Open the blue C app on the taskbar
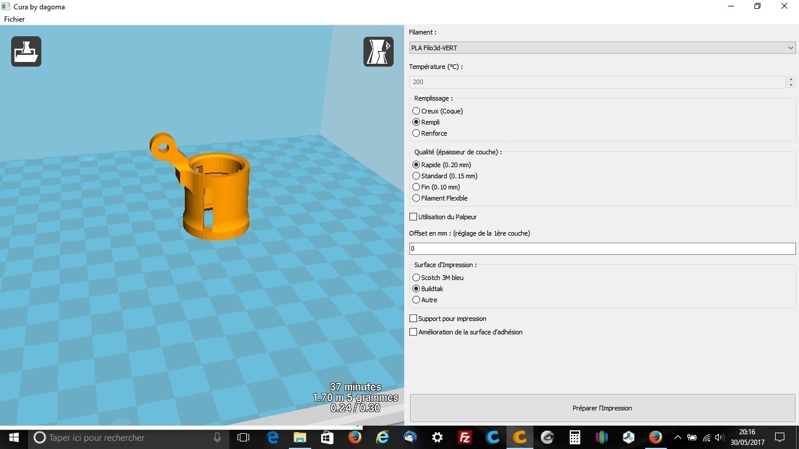Image resolution: width=799 pixels, height=449 pixels. [493, 437]
